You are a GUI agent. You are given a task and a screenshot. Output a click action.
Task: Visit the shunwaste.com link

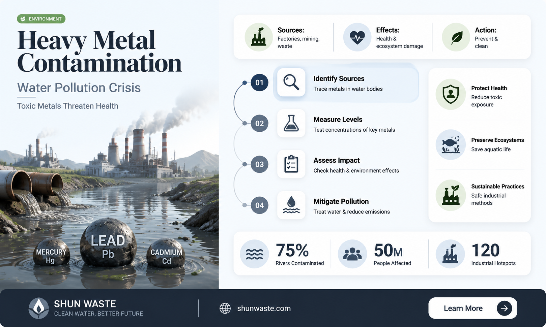pyautogui.click(x=264, y=308)
